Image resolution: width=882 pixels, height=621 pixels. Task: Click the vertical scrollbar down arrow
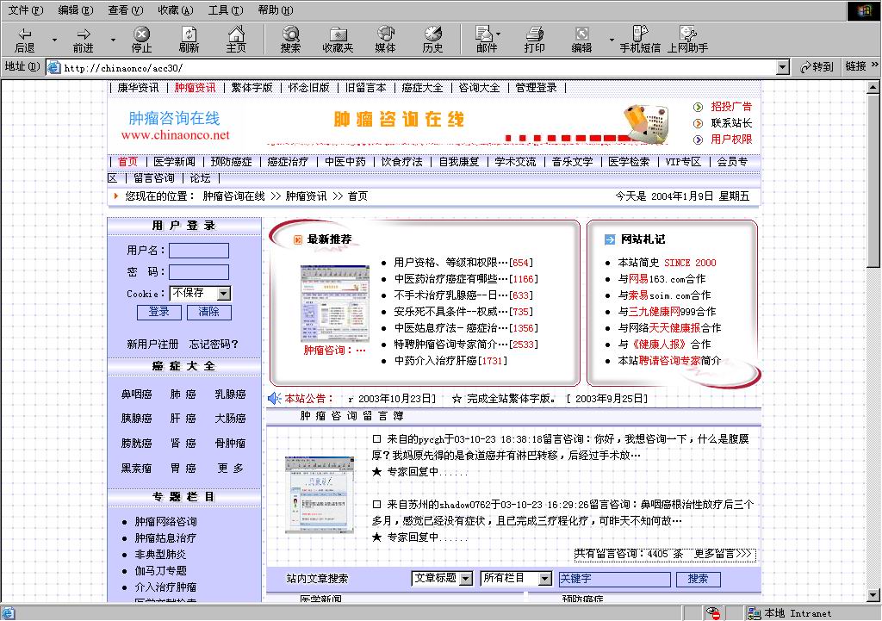(873, 595)
